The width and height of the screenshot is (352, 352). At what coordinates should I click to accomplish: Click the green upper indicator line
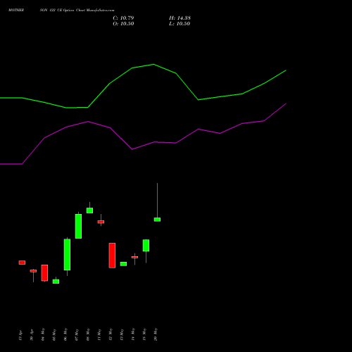click(x=154, y=65)
